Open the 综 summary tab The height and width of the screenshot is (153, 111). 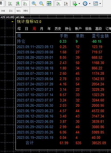[x=19, y=29]
